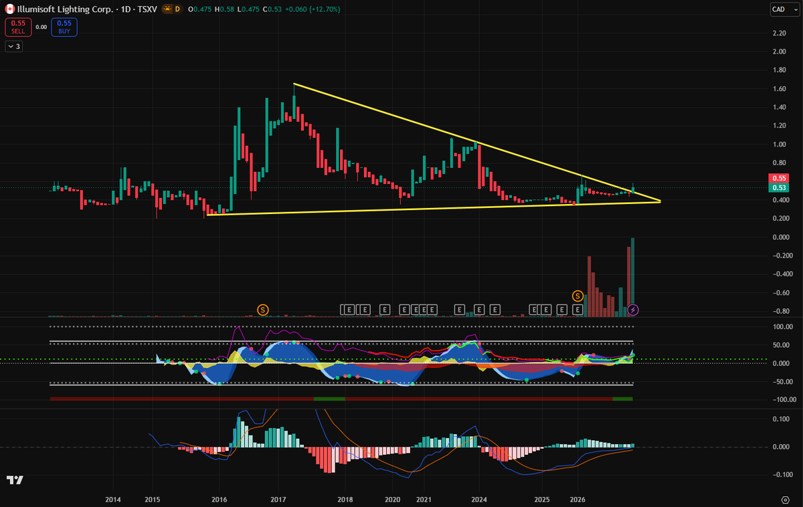Click the 0.200 price scale label
The height and width of the screenshot is (507, 803).
[x=780, y=218]
